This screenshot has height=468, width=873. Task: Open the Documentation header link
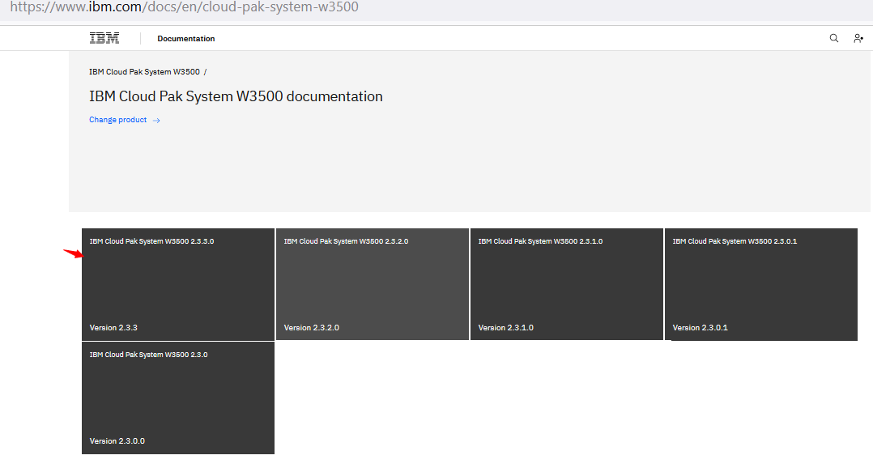[x=186, y=38]
